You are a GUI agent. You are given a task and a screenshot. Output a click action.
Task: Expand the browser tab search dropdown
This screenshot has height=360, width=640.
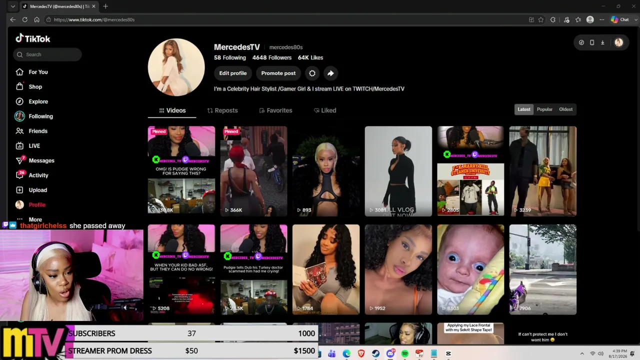13,6
